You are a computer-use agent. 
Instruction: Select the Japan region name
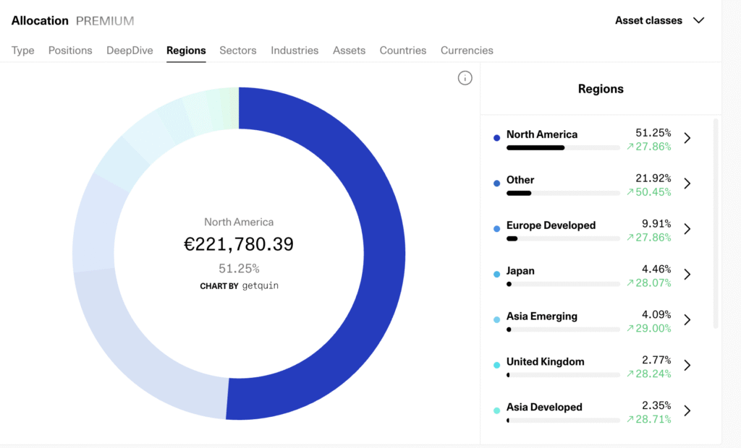pyautogui.click(x=520, y=271)
